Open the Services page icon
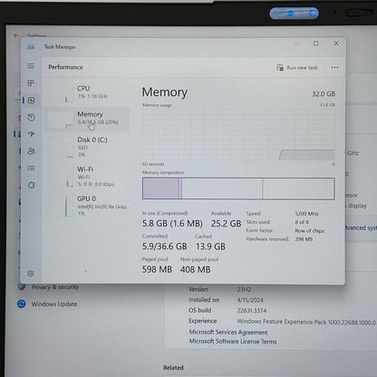 pos(32,185)
